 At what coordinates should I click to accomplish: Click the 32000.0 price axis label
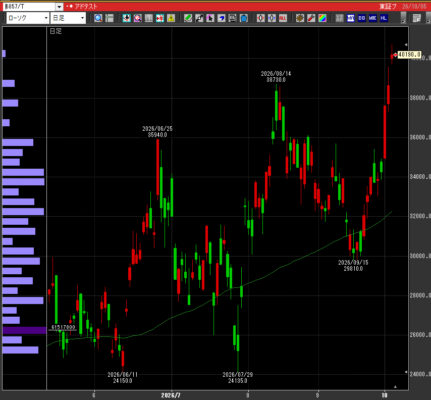coord(420,216)
